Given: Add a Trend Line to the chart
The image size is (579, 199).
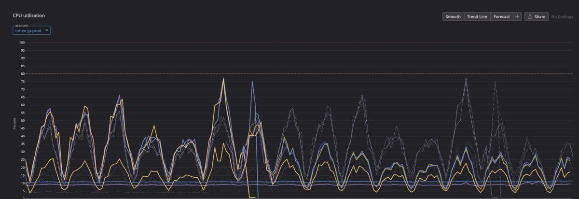Looking at the screenshot, I should pos(477,16).
